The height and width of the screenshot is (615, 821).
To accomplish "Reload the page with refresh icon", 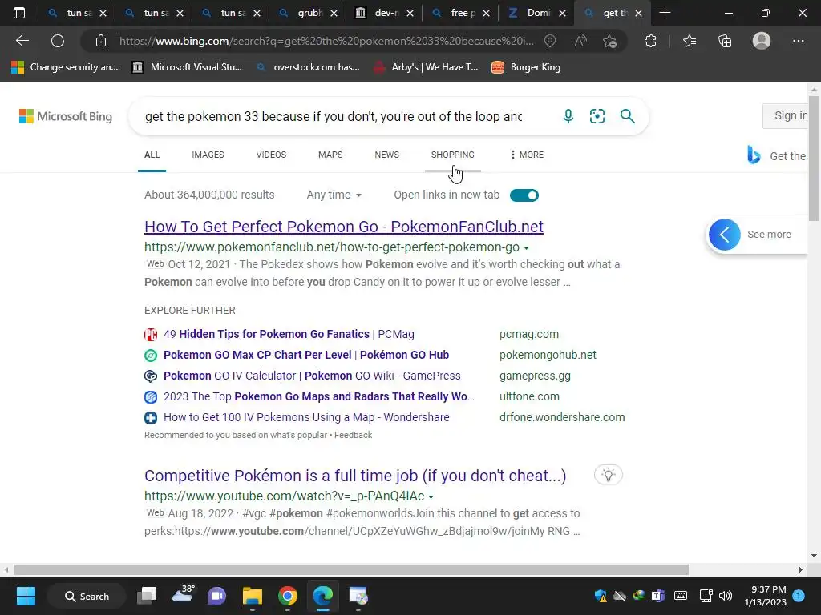I will 58,41.
